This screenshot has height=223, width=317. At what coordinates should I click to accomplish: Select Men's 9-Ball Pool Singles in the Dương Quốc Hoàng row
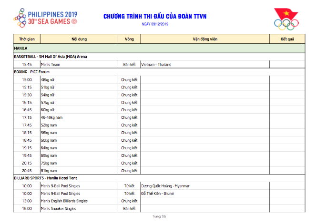point(79,186)
